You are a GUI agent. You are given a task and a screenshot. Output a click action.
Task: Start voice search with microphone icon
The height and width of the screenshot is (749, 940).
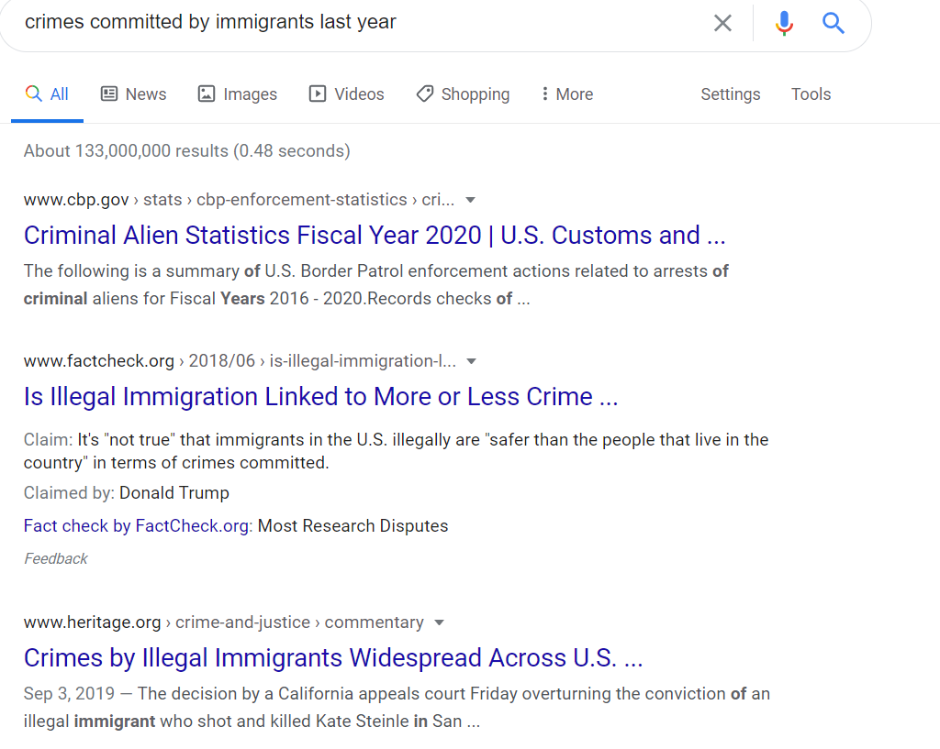[x=784, y=23]
